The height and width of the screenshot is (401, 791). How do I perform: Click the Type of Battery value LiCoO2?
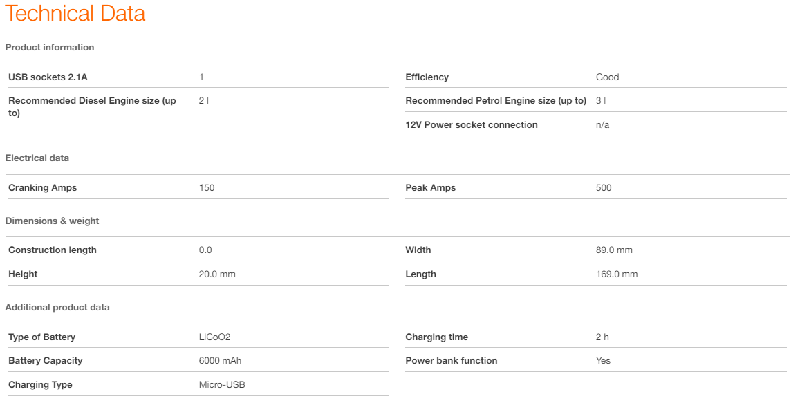pyautogui.click(x=214, y=337)
